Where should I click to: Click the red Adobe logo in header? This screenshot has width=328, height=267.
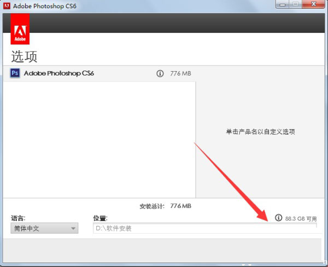point(20,29)
